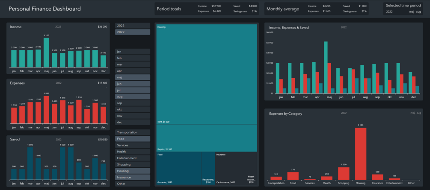Filter by Entertainment category slicer

pos(133,158)
